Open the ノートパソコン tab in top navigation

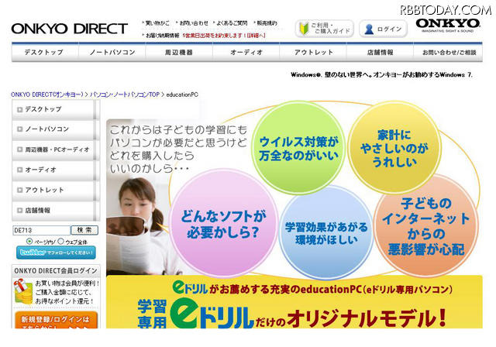click(x=112, y=52)
